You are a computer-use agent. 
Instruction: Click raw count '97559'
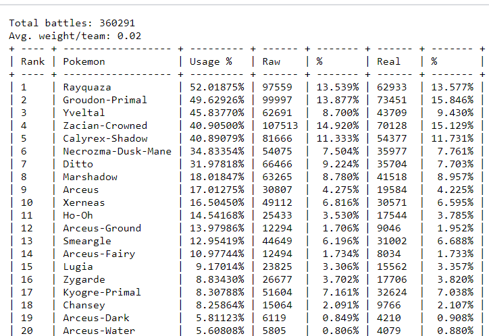277,87
